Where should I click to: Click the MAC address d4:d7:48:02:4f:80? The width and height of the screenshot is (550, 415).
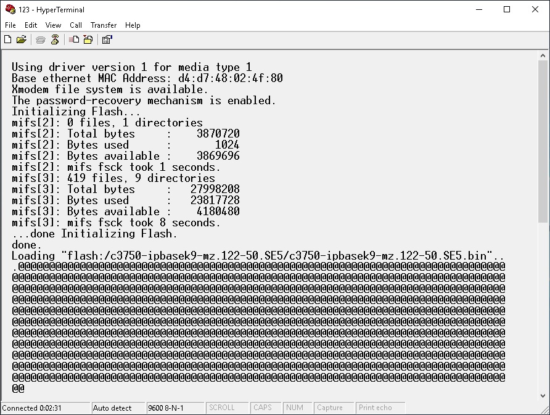pos(231,78)
